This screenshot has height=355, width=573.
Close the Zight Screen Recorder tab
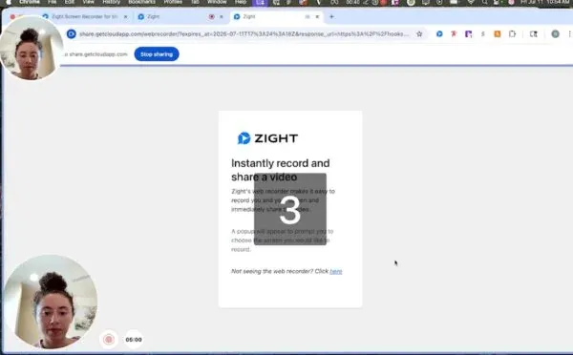tap(125, 17)
